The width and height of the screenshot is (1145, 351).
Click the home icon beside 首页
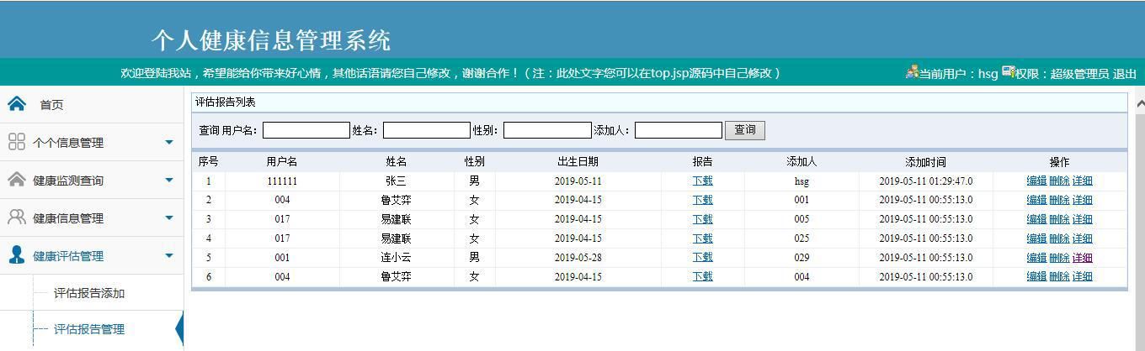17,104
